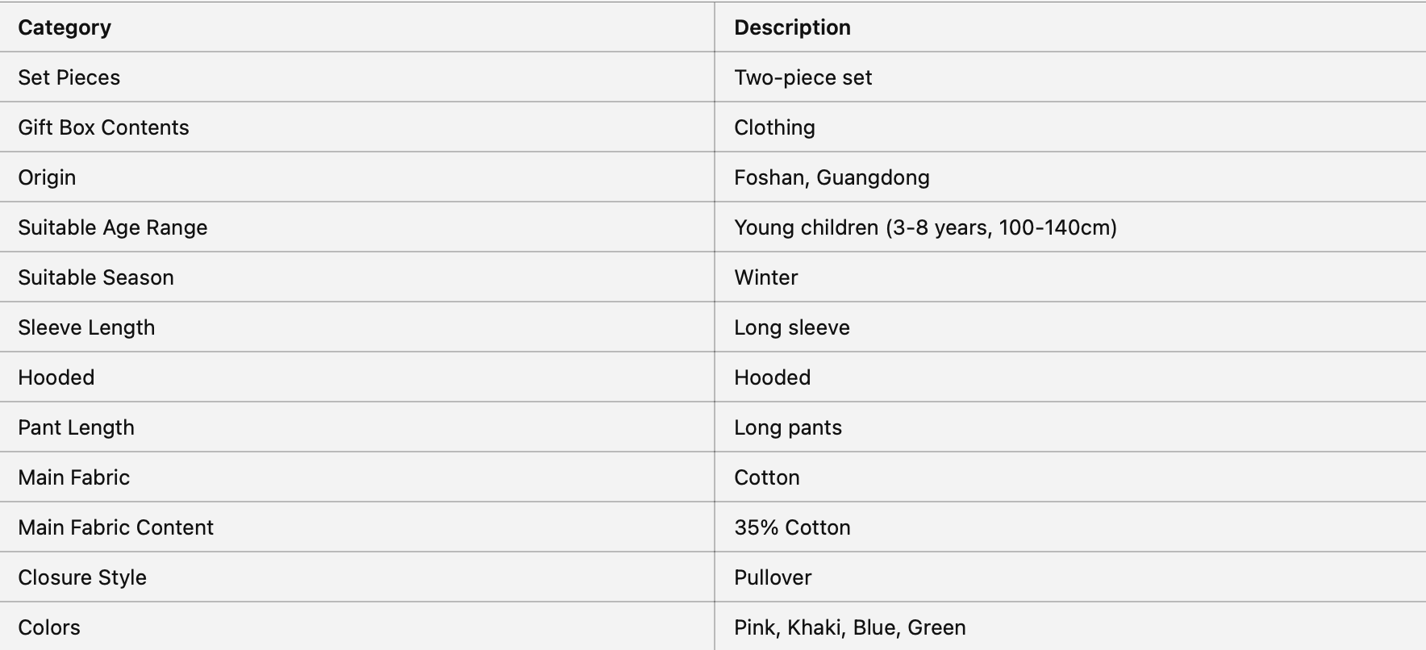
Task: Click the Suitable Age Range label
Action: coord(112,227)
